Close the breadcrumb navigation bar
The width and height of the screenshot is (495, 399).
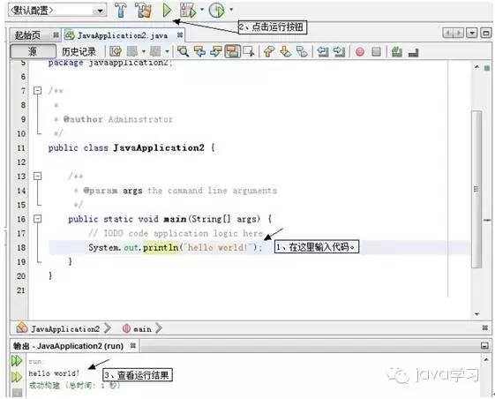click(x=485, y=327)
